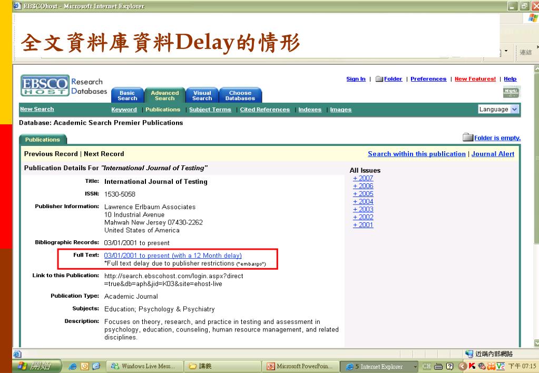Click the third quick launch browser icon

tap(96, 367)
